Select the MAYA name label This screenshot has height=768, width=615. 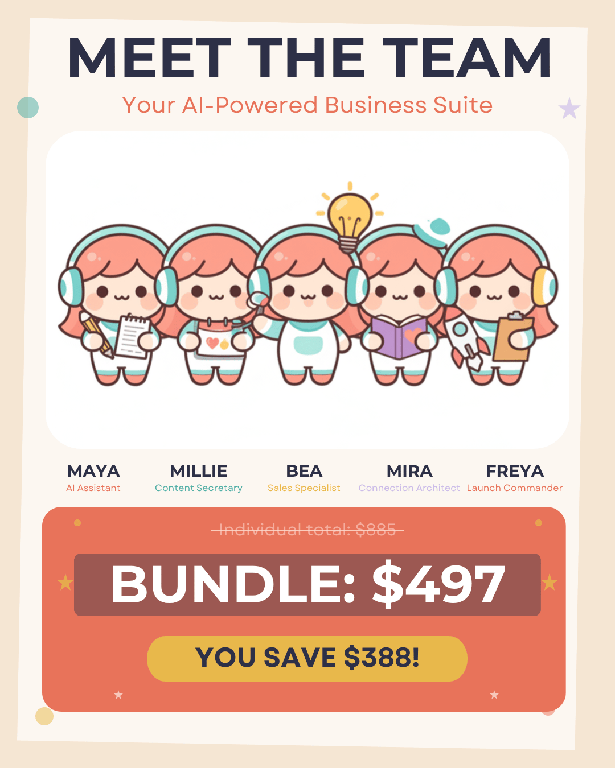click(x=93, y=471)
